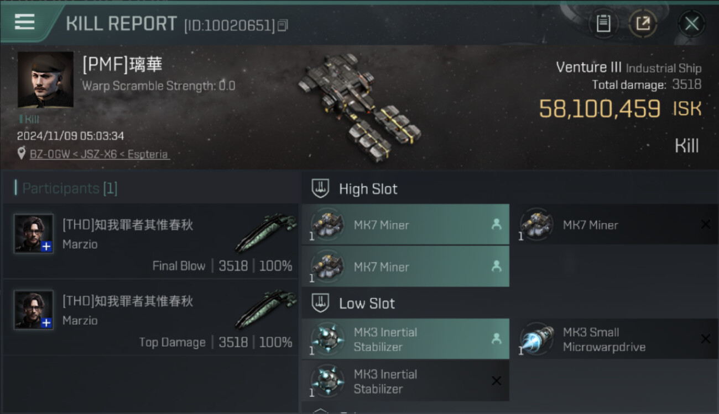
Task: Select the Top Damage participant portrait
Action: (x=34, y=310)
